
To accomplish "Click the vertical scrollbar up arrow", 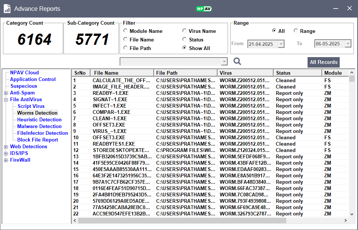I will (352, 72).
